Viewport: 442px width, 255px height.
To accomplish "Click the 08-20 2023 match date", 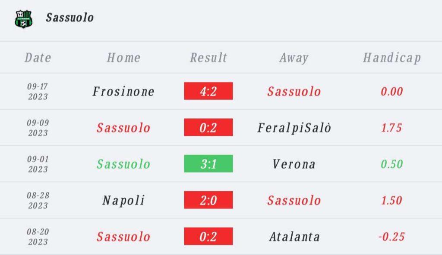I will (38, 237).
